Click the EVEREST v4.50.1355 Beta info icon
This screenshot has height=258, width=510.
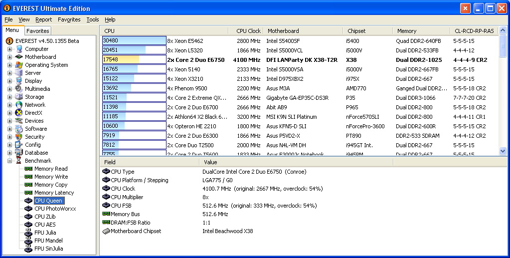tap(10, 41)
